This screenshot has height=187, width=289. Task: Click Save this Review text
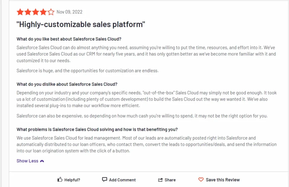223,180
